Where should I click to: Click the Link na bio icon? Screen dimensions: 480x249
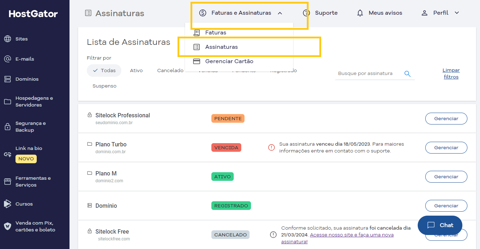click(x=8, y=154)
